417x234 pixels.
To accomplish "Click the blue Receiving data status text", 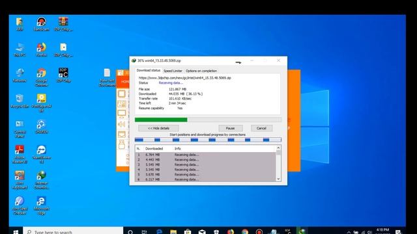I will click(171, 83).
